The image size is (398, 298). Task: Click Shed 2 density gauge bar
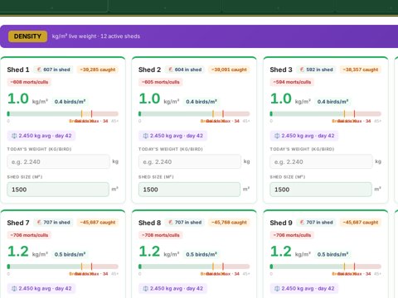194,113
